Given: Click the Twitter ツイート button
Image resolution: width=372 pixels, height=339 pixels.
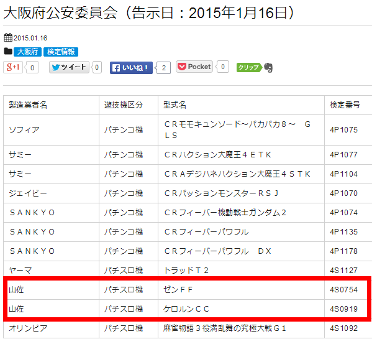Looking at the screenshot, I should coord(69,67).
